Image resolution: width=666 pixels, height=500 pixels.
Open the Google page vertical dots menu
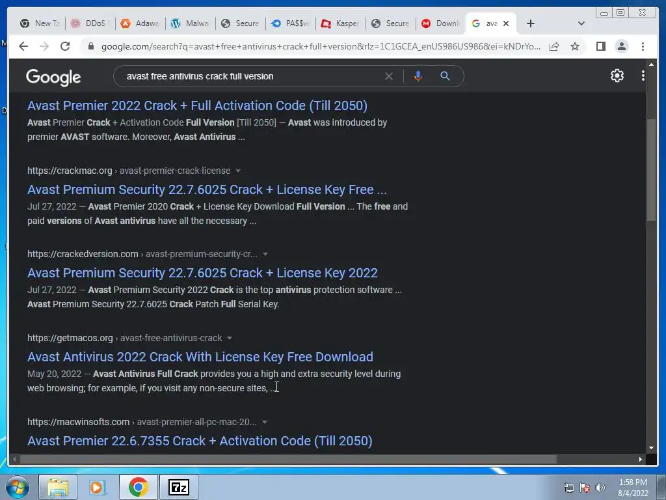pos(643,76)
